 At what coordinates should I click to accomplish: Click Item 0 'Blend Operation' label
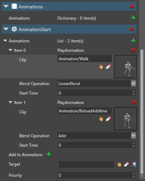34,84
